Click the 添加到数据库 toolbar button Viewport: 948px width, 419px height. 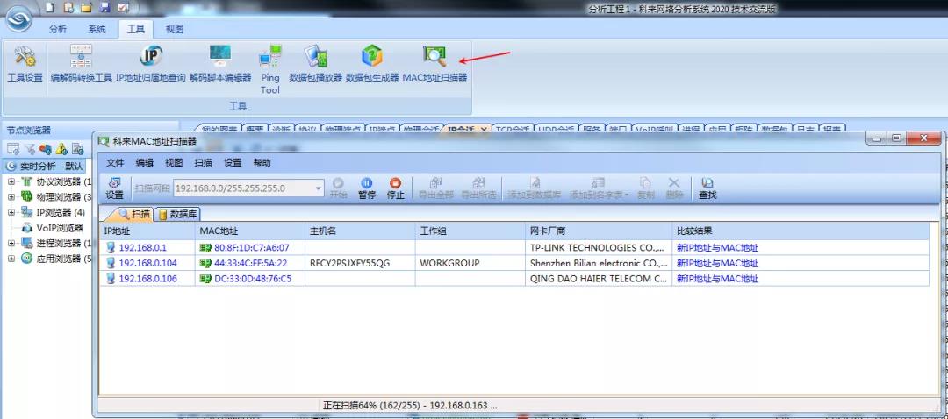[535, 188]
